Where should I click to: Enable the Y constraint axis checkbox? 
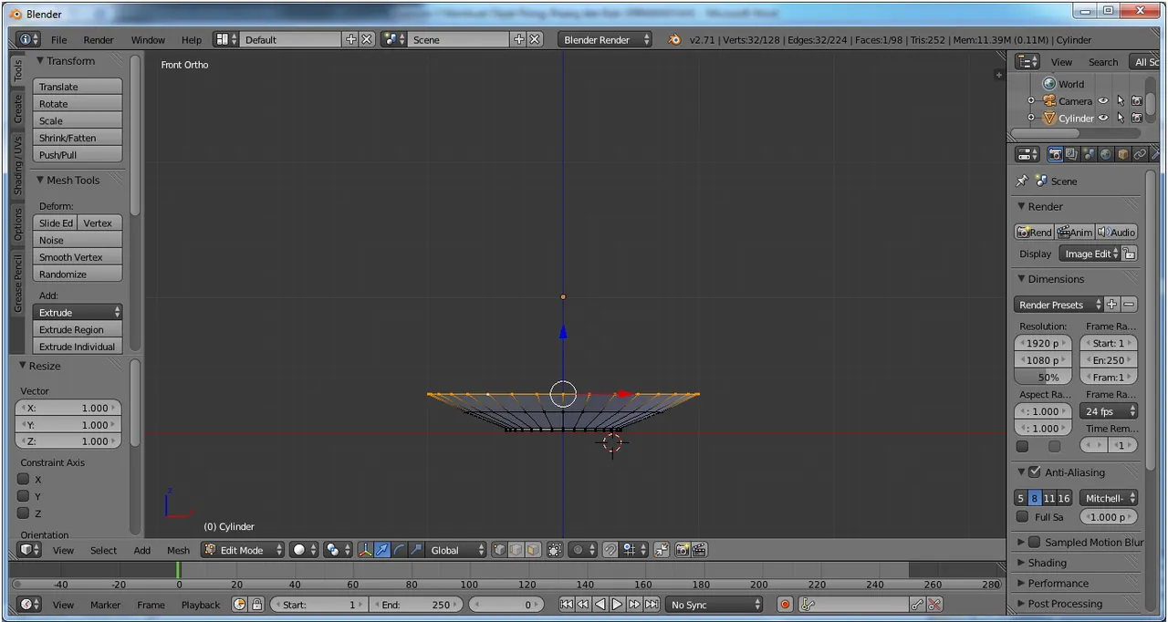(x=24, y=496)
